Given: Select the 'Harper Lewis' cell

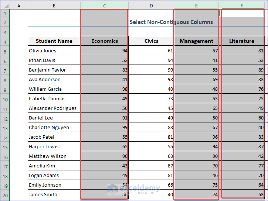Looking at the screenshot, I should (x=54, y=146).
